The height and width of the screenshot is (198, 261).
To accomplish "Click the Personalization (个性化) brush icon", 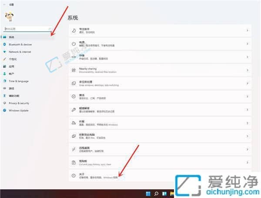I will [5, 59].
